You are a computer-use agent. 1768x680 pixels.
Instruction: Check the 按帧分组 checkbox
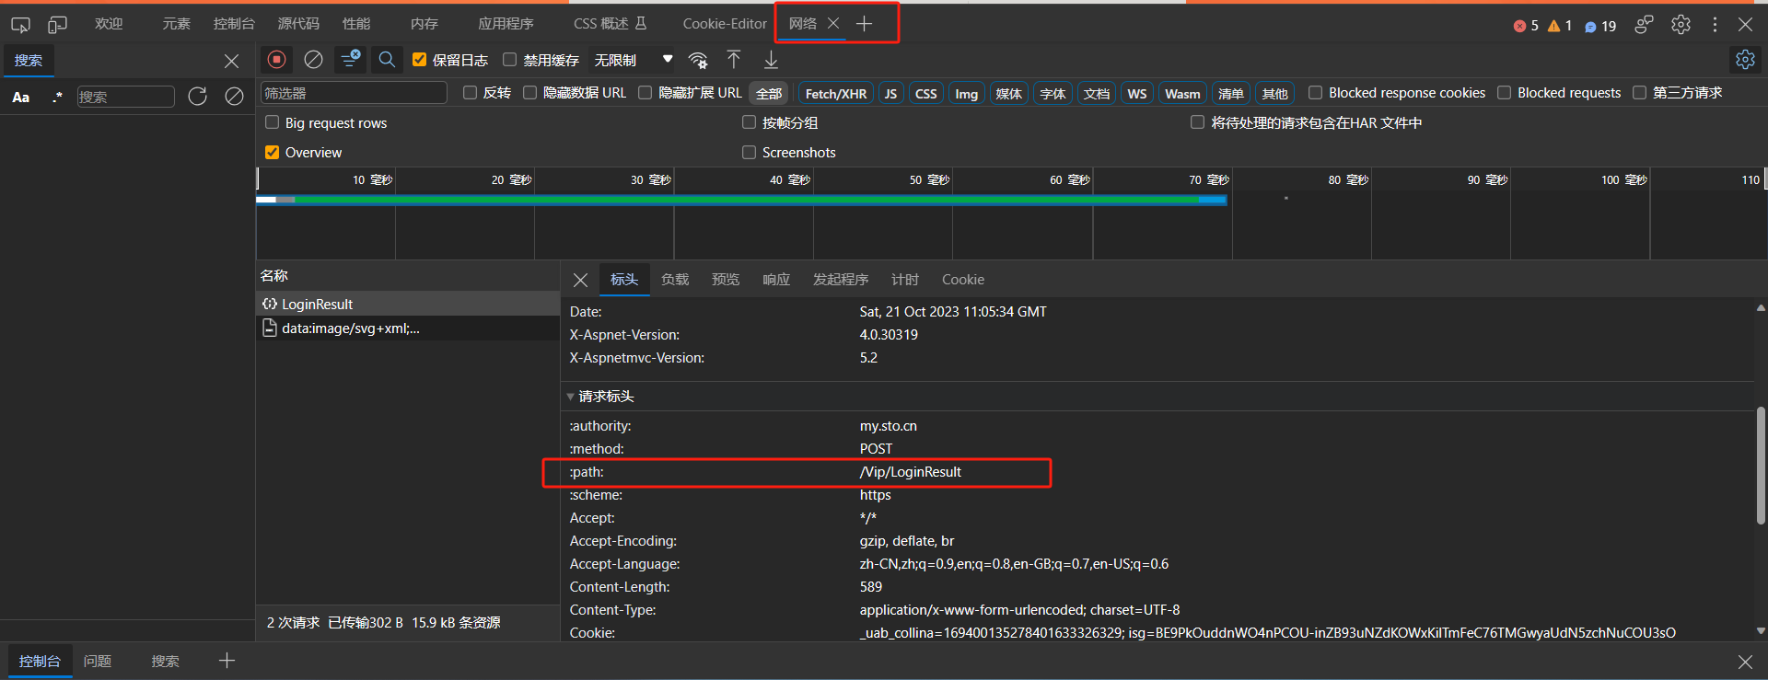[749, 122]
